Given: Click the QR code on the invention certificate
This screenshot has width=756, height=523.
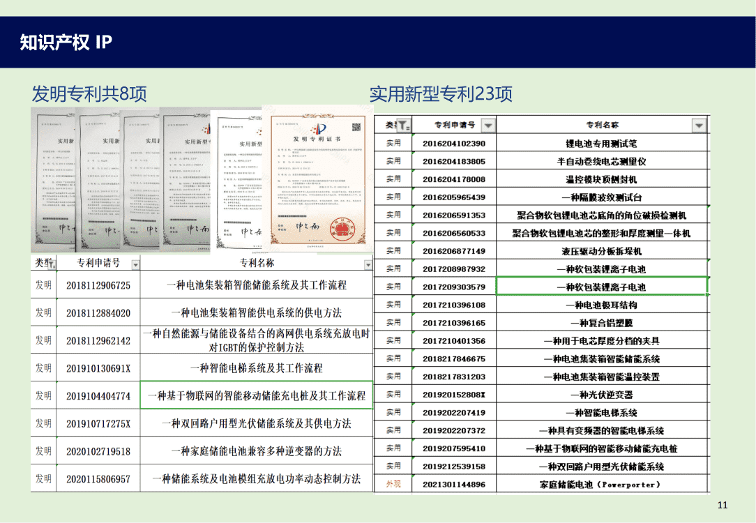Looking at the screenshot, I should (356, 128).
